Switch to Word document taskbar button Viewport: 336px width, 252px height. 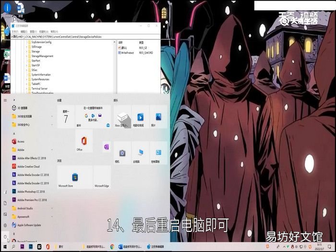coord(131,247)
